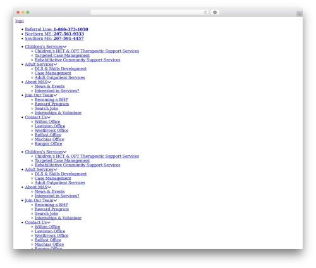The image size is (316, 268).
Task: Select second DLS & Skills Development link
Action: pyautogui.click(x=61, y=174)
